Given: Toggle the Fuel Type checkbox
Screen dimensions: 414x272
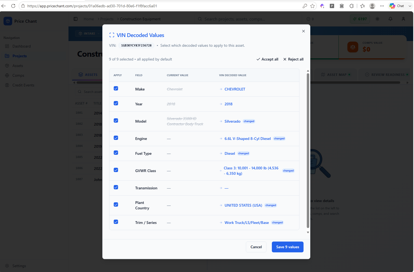Looking at the screenshot, I should (x=116, y=153).
